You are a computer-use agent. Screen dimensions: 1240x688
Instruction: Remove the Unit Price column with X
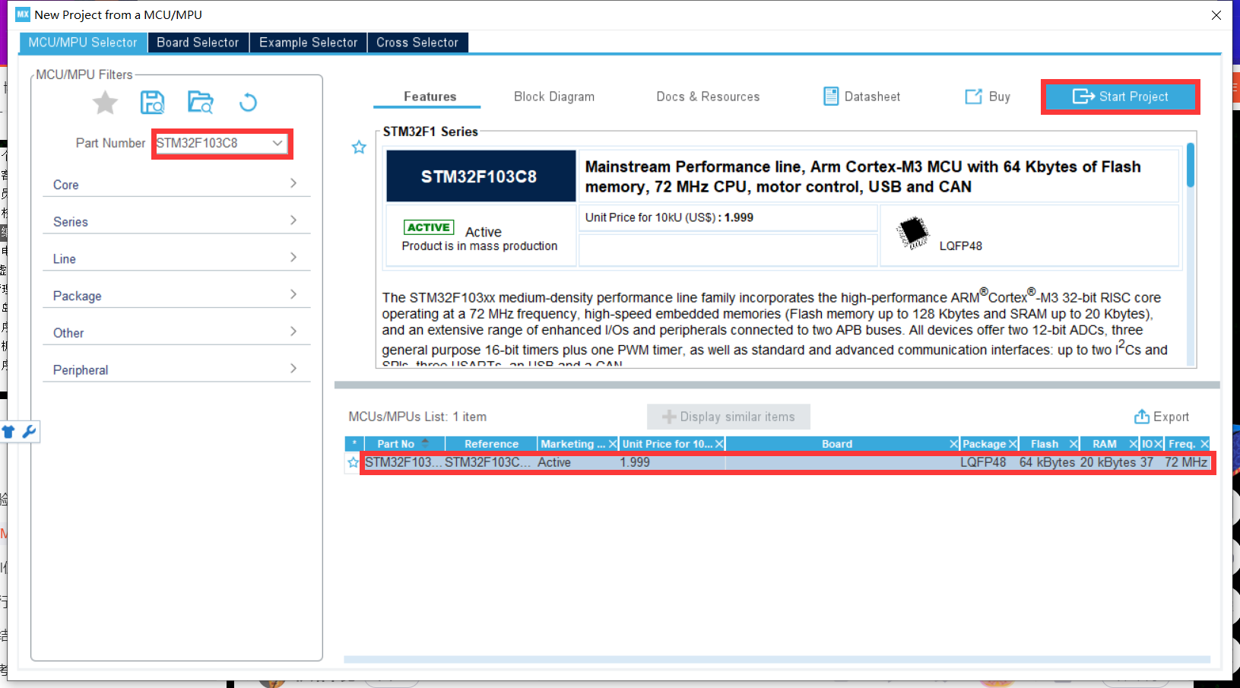(719, 444)
